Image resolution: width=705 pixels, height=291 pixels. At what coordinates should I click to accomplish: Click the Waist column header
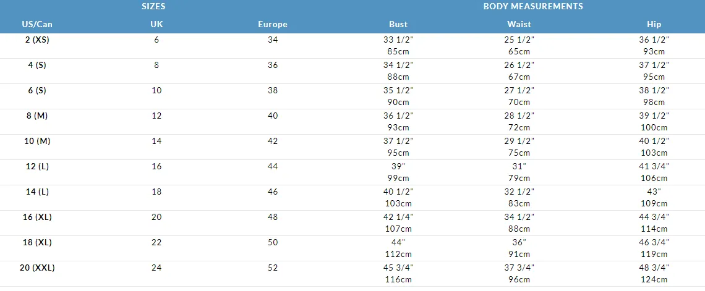tap(519, 25)
